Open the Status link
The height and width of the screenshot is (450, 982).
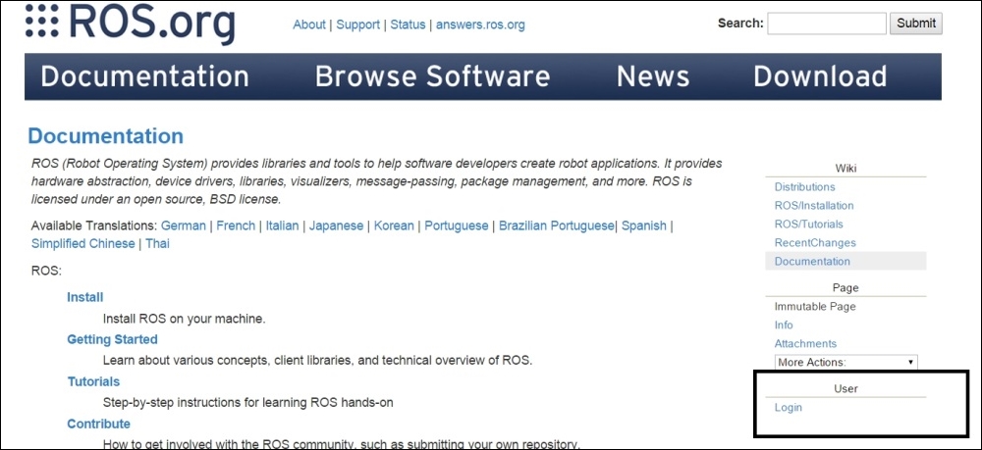point(408,25)
